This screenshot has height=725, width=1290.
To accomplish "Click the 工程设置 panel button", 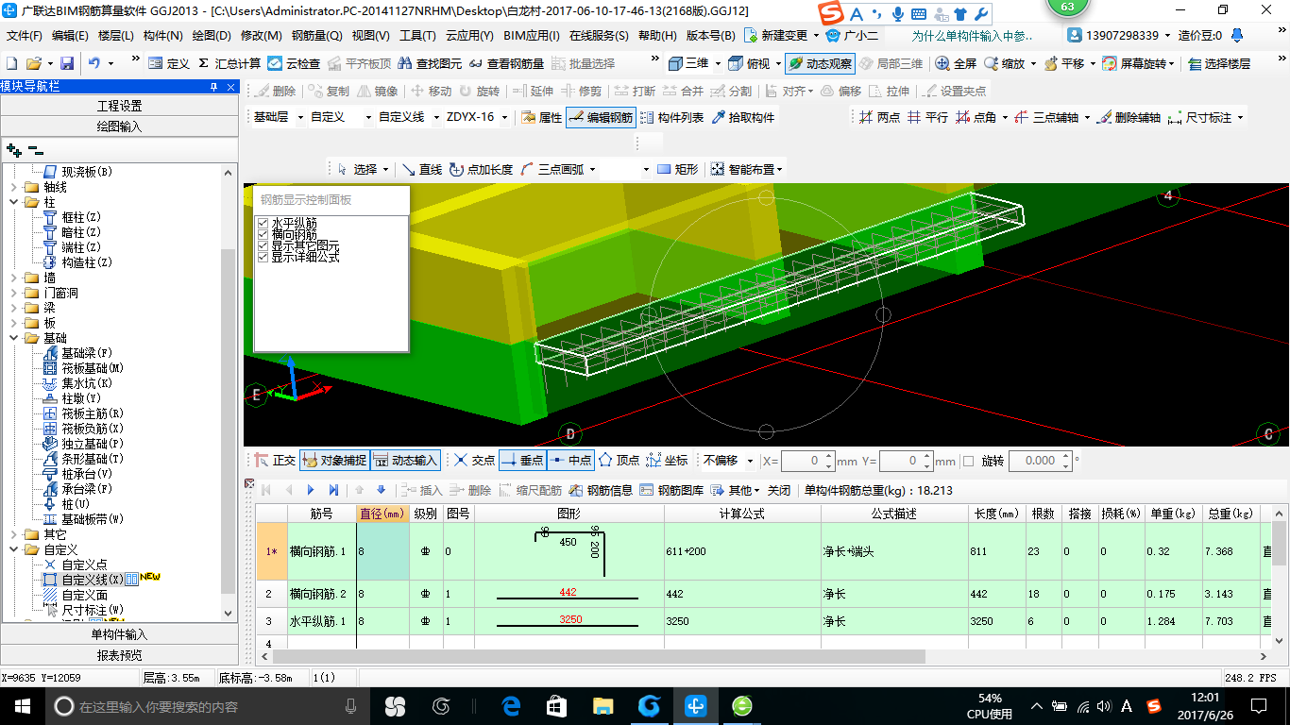I will tap(119, 106).
